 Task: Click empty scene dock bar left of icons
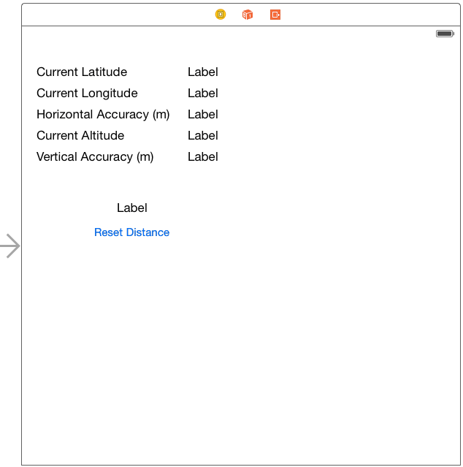[110, 15]
